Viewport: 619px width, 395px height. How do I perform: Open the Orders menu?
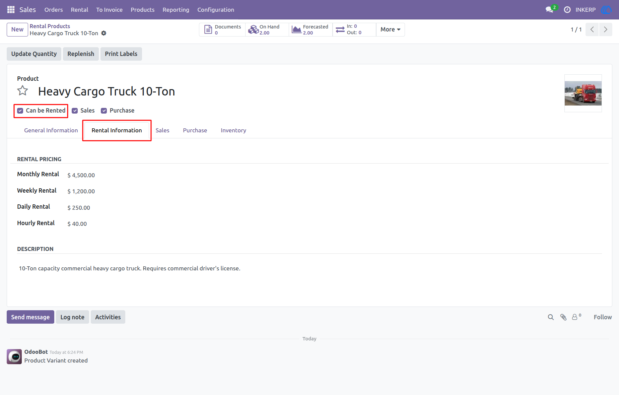point(54,10)
